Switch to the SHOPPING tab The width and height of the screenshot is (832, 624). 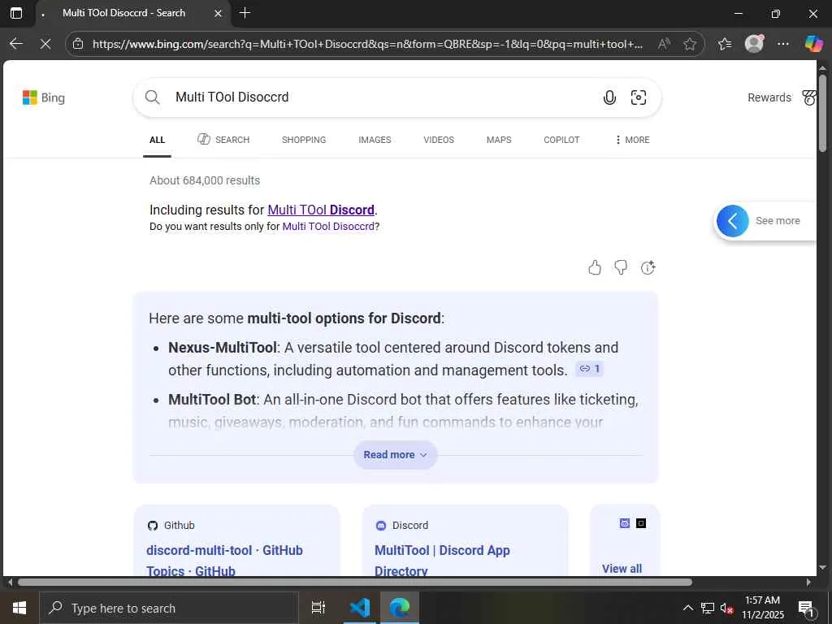(304, 140)
